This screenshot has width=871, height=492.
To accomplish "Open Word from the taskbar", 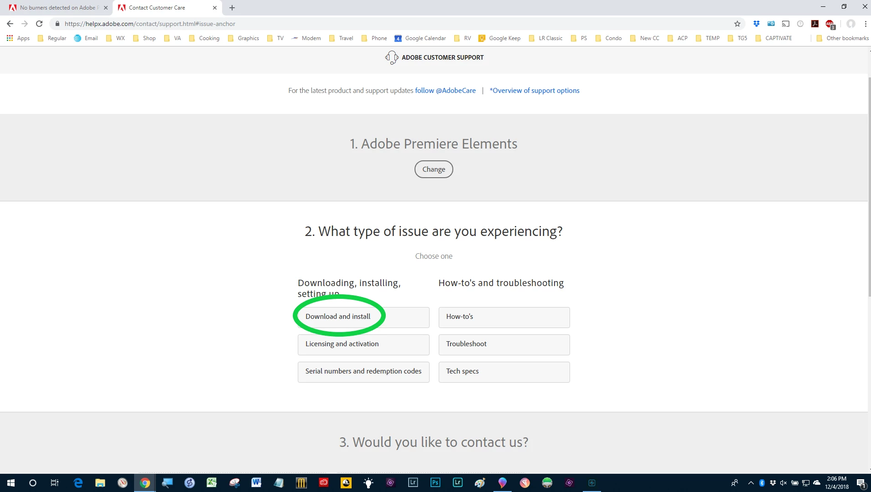I will point(256,483).
